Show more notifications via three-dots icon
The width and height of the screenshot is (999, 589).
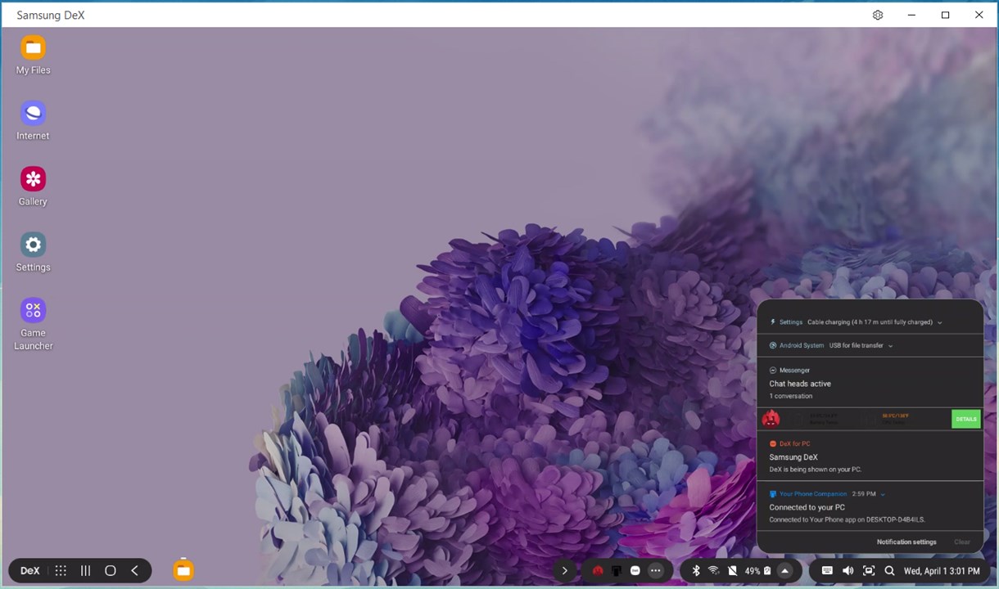coord(655,571)
